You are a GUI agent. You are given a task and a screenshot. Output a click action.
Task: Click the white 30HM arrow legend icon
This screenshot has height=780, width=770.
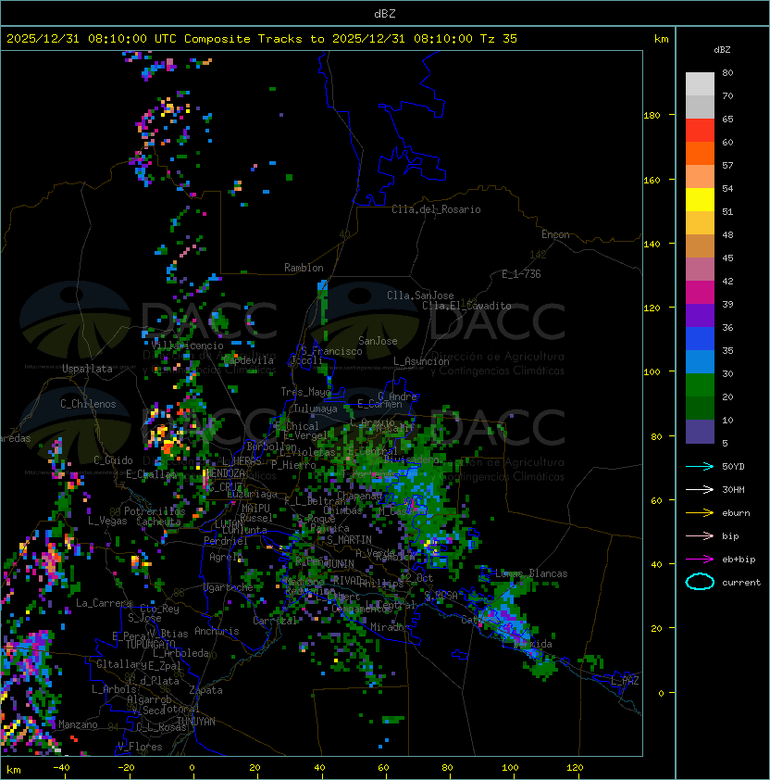point(700,489)
